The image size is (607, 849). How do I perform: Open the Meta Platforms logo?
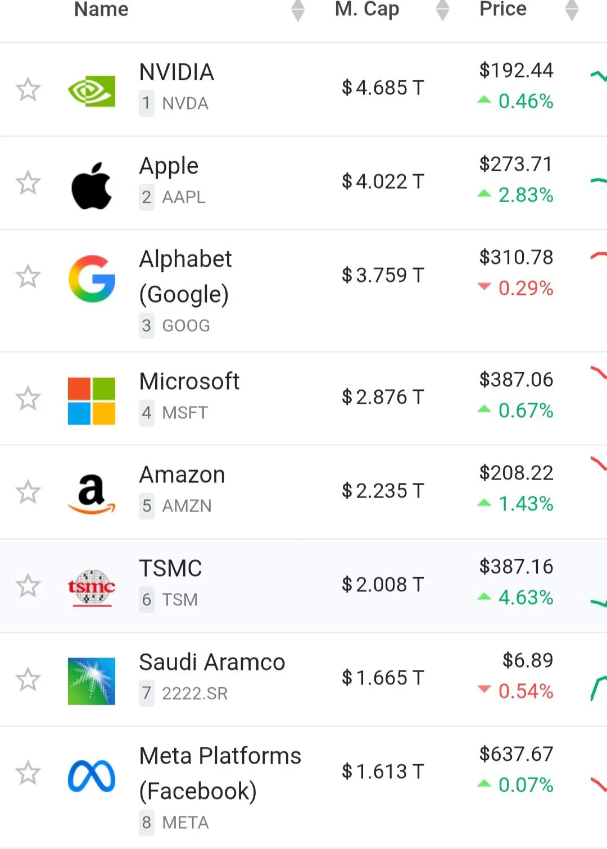coord(92,776)
